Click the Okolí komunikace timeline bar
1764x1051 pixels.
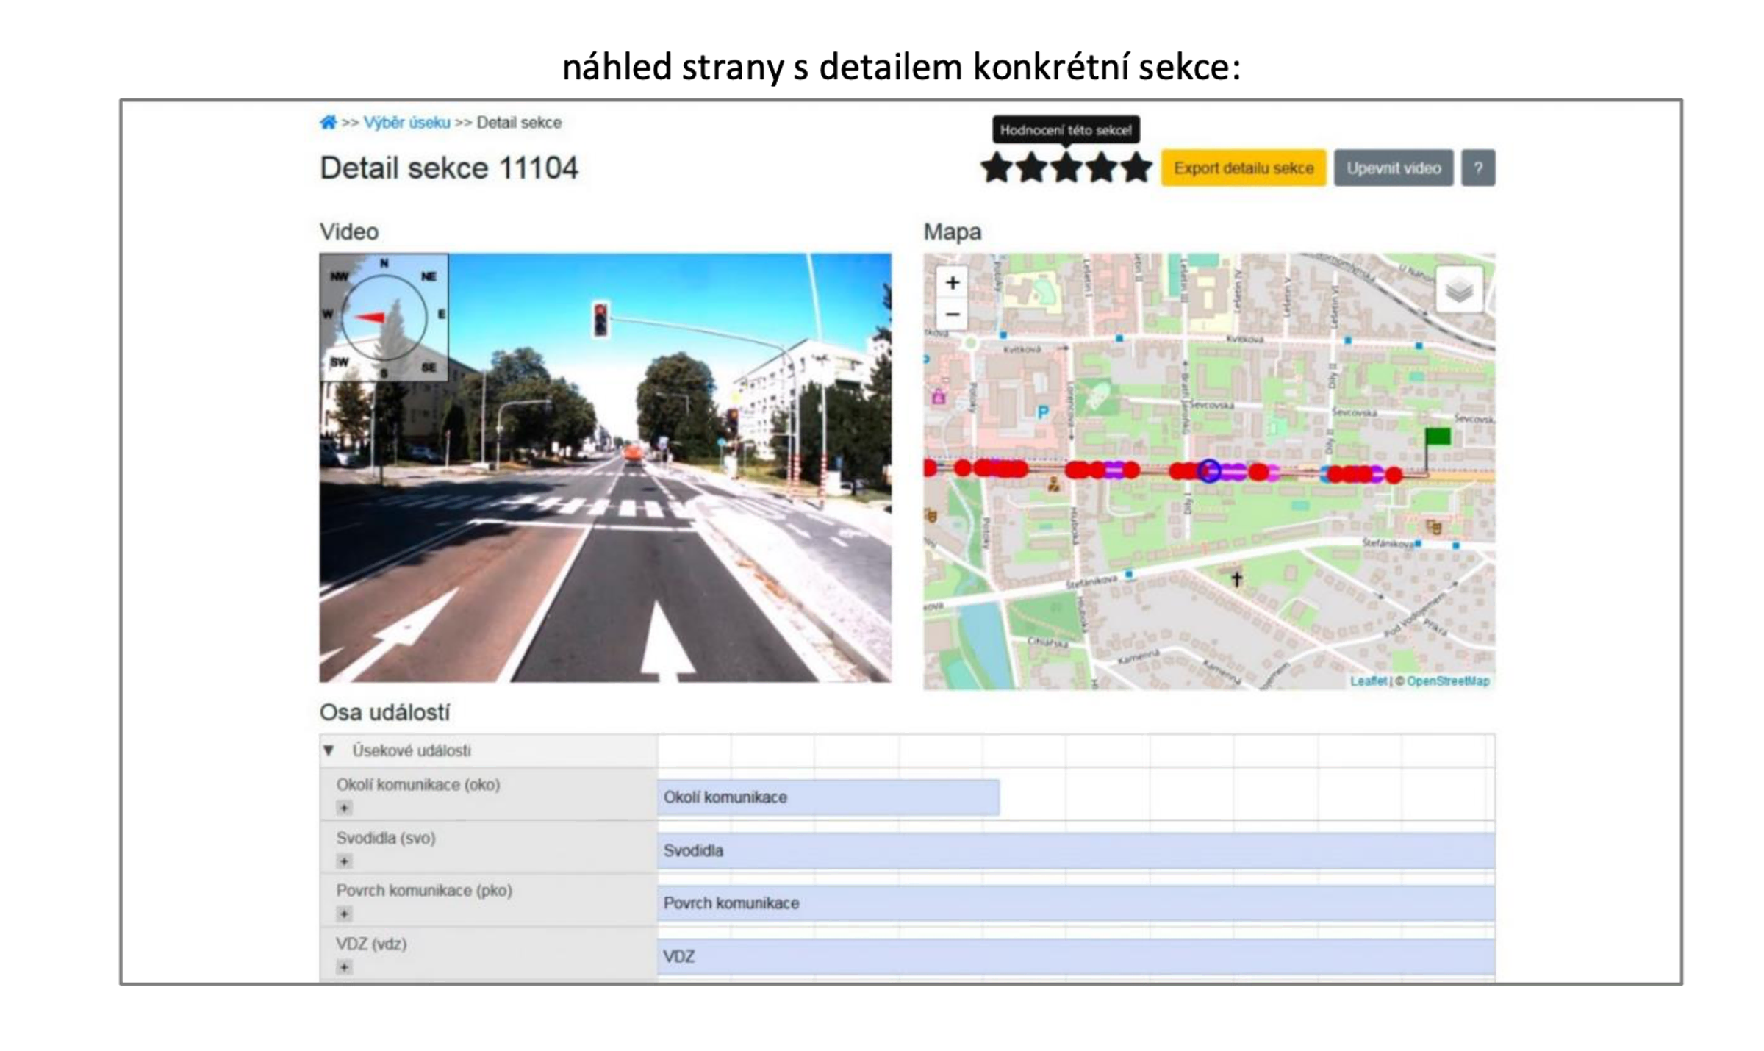click(828, 797)
